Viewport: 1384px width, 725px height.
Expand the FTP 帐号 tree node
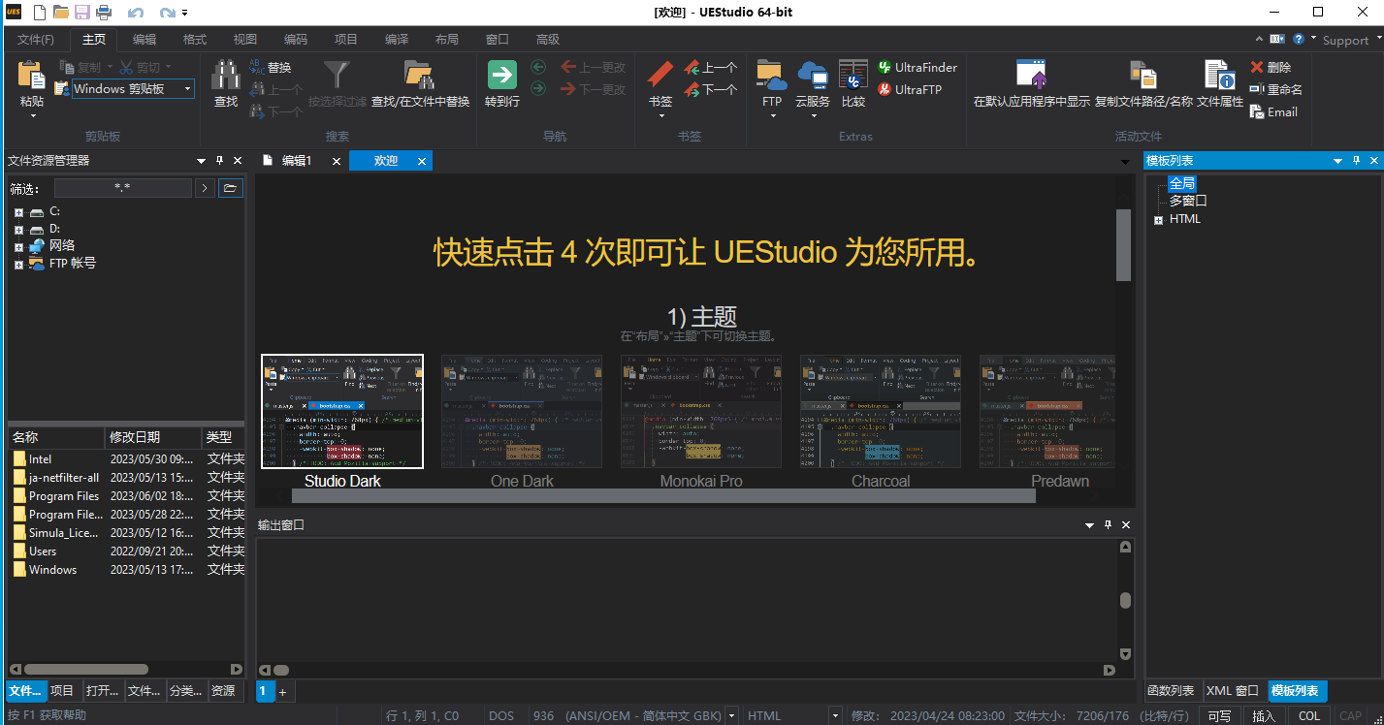click(x=17, y=264)
